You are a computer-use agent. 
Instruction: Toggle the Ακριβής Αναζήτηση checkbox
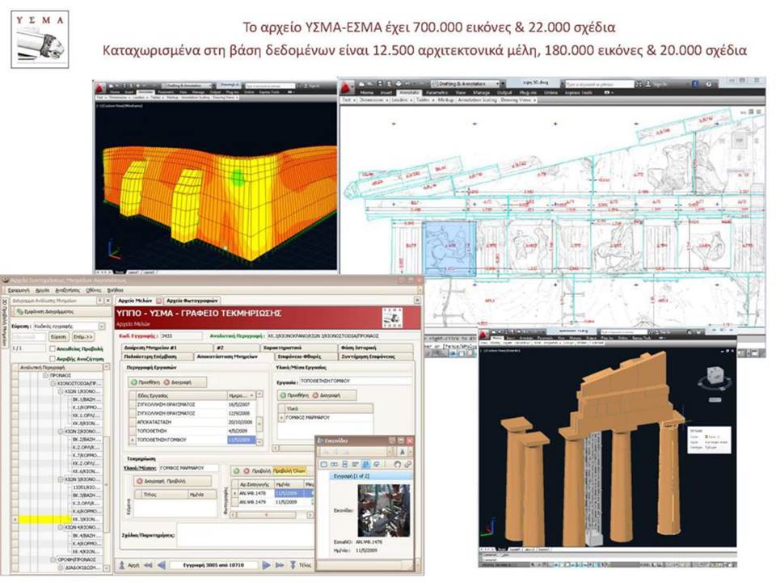pos(52,359)
